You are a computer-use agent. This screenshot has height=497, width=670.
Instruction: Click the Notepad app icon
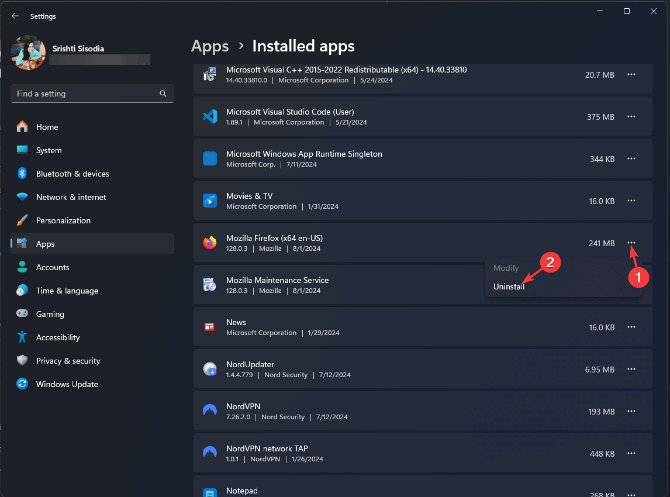[210, 493]
